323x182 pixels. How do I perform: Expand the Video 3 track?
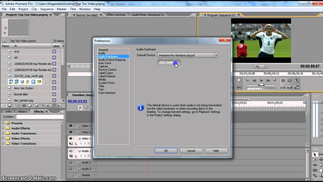(x=79, y=126)
